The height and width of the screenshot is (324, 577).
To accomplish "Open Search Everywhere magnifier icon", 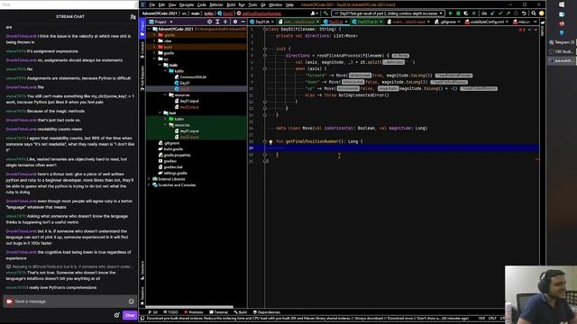I will coord(533,13).
